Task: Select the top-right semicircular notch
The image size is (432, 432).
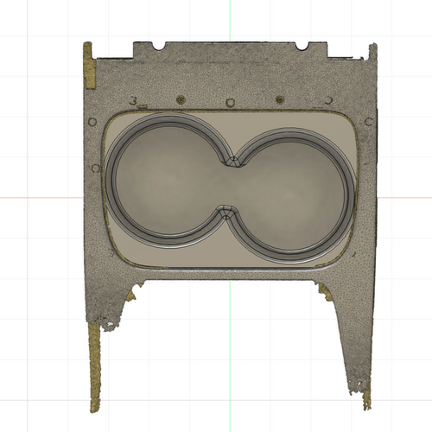Action: 302,46
